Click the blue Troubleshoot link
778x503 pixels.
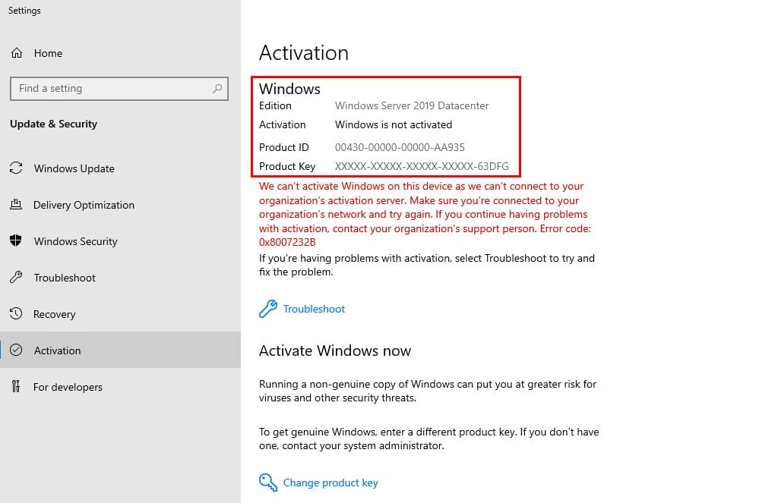pyautogui.click(x=314, y=309)
